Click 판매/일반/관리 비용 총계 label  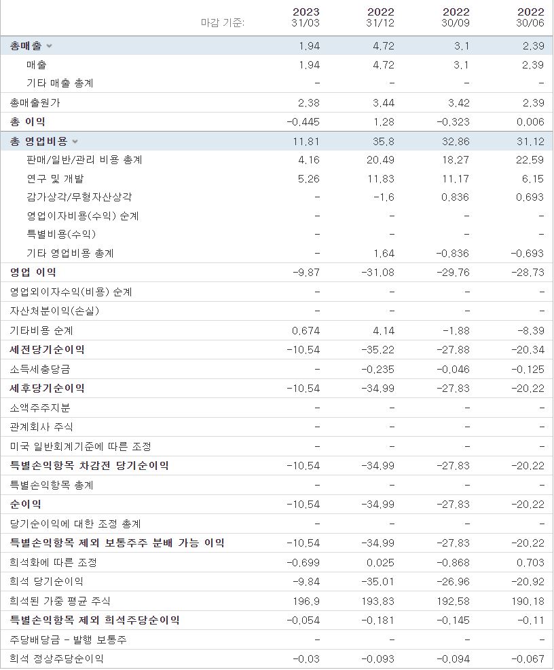coord(84,160)
